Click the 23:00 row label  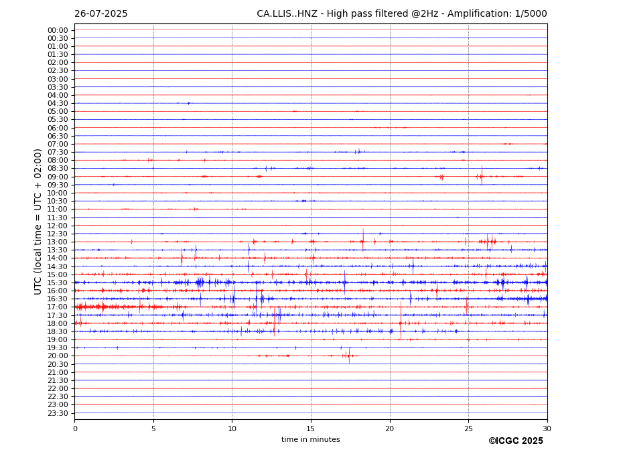(58, 405)
